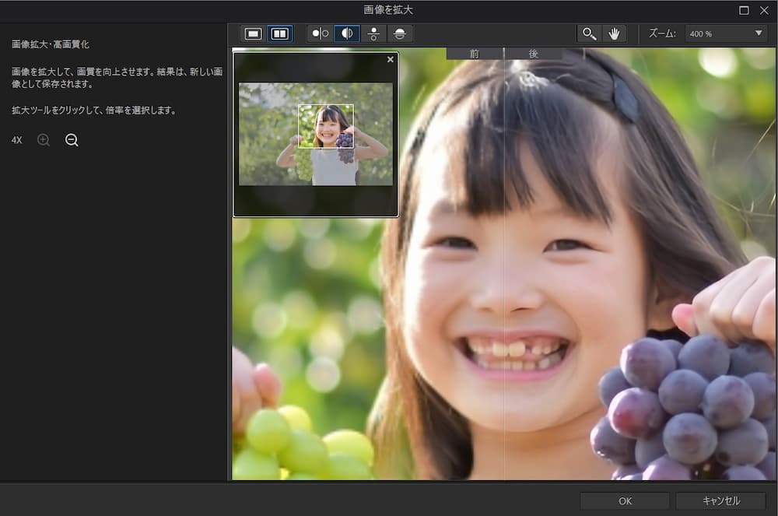The width and height of the screenshot is (778, 516).
Task: Choose top/bottom comparison layout
Action: (373, 33)
